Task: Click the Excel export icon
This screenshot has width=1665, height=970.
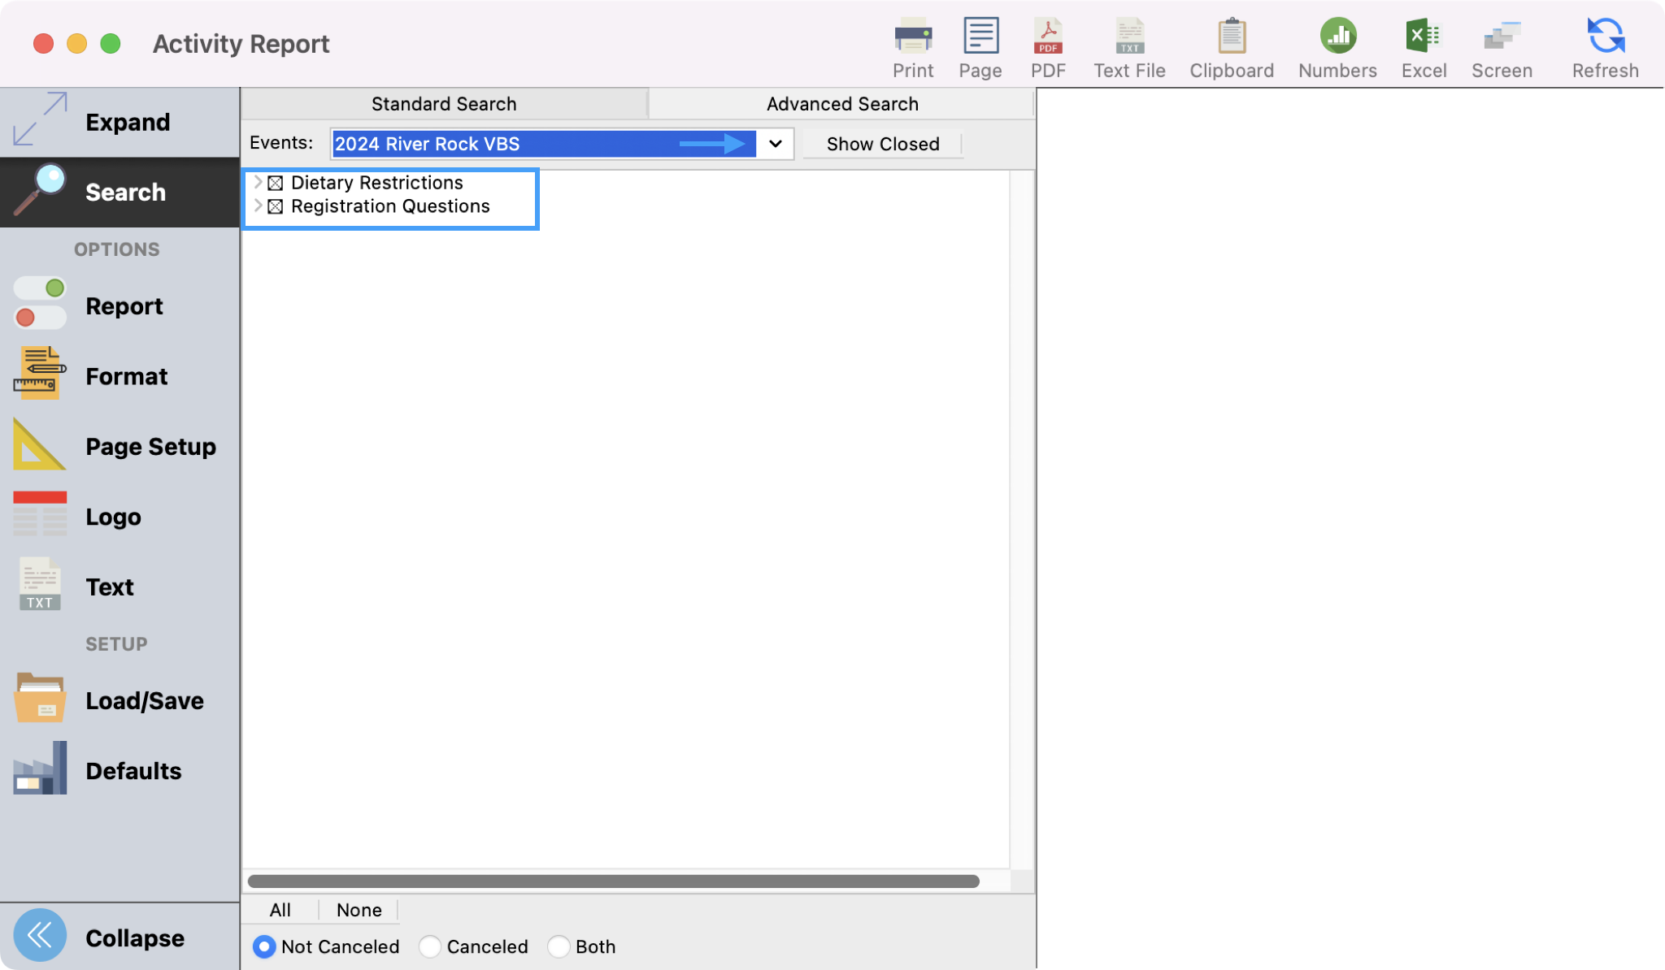Action: pyautogui.click(x=1423, y=37)
